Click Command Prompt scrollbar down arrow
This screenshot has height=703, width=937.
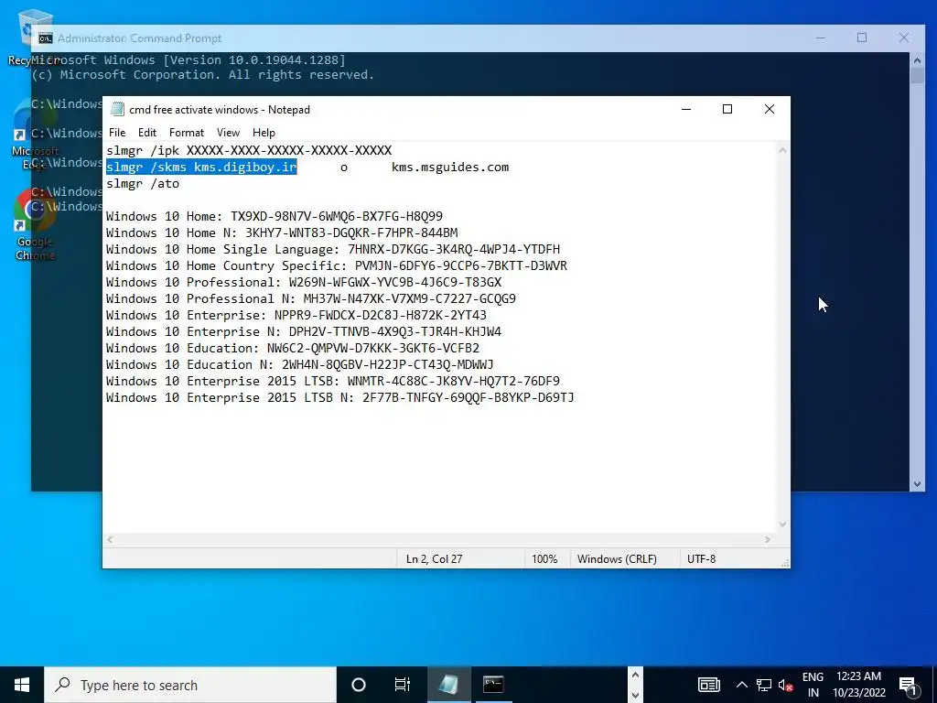(917, 484)
